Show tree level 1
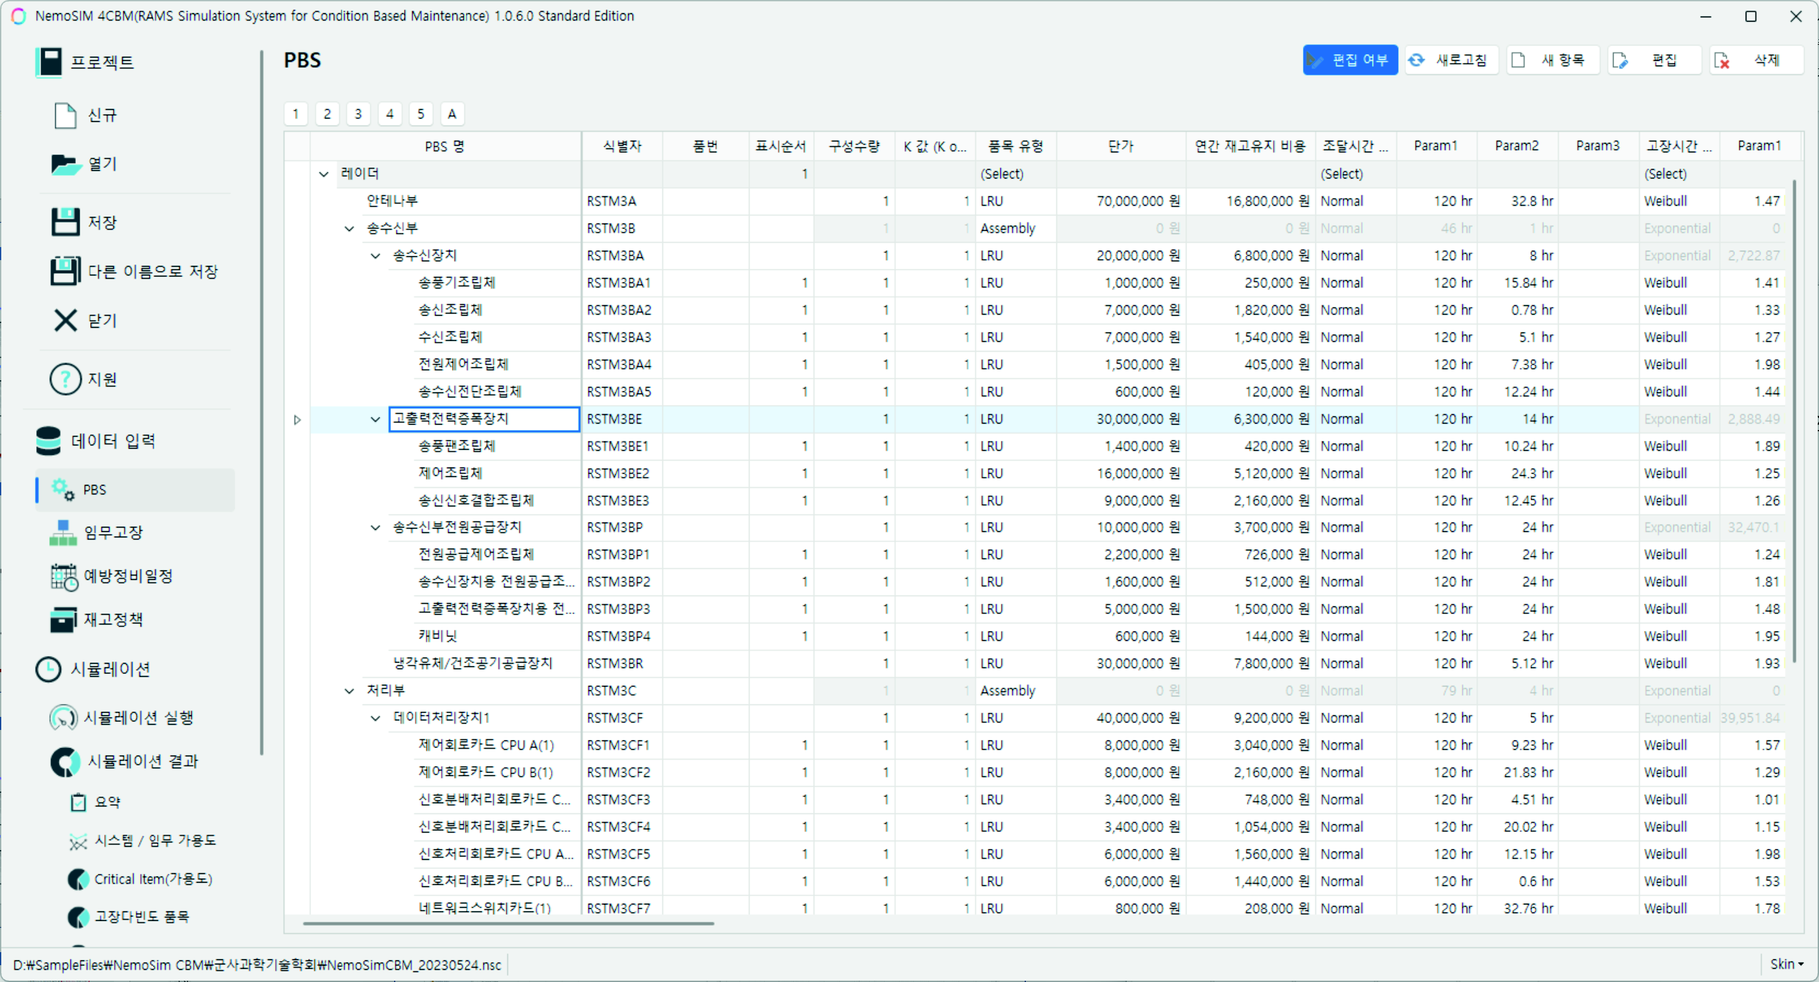The height and width of the screenshot is (982, 1819). (x=295, y=114)
